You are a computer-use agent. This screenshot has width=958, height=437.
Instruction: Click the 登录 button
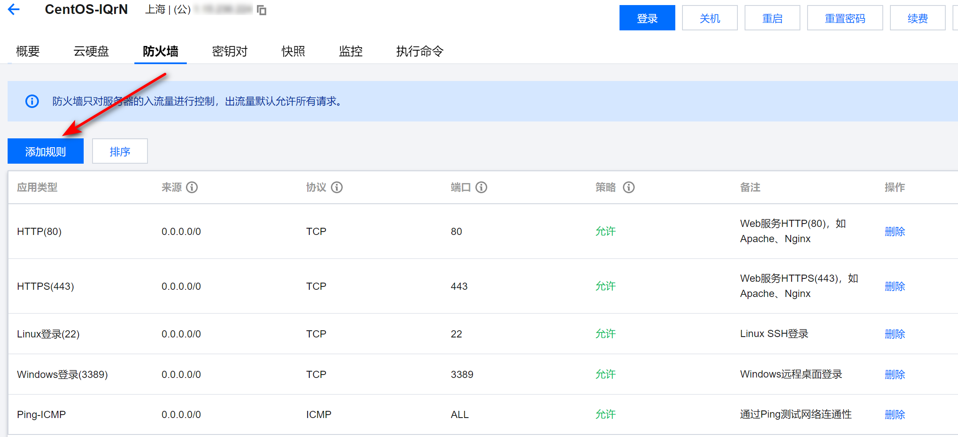point(647,18)
